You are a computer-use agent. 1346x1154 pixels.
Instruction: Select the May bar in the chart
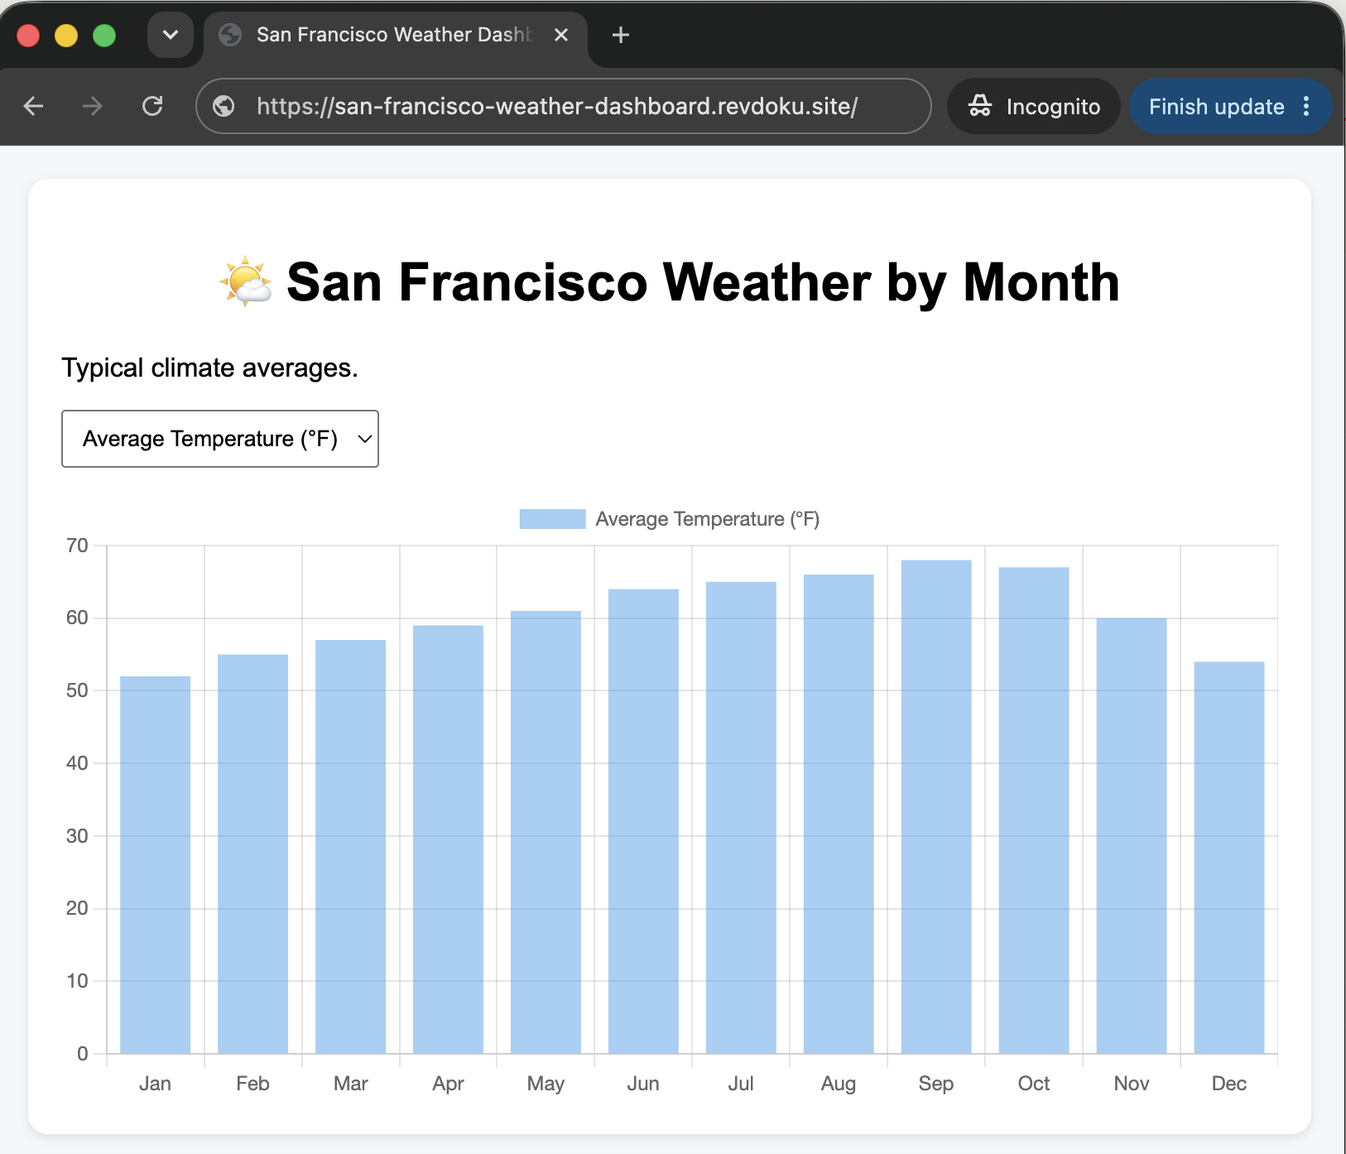coord(546,832)
